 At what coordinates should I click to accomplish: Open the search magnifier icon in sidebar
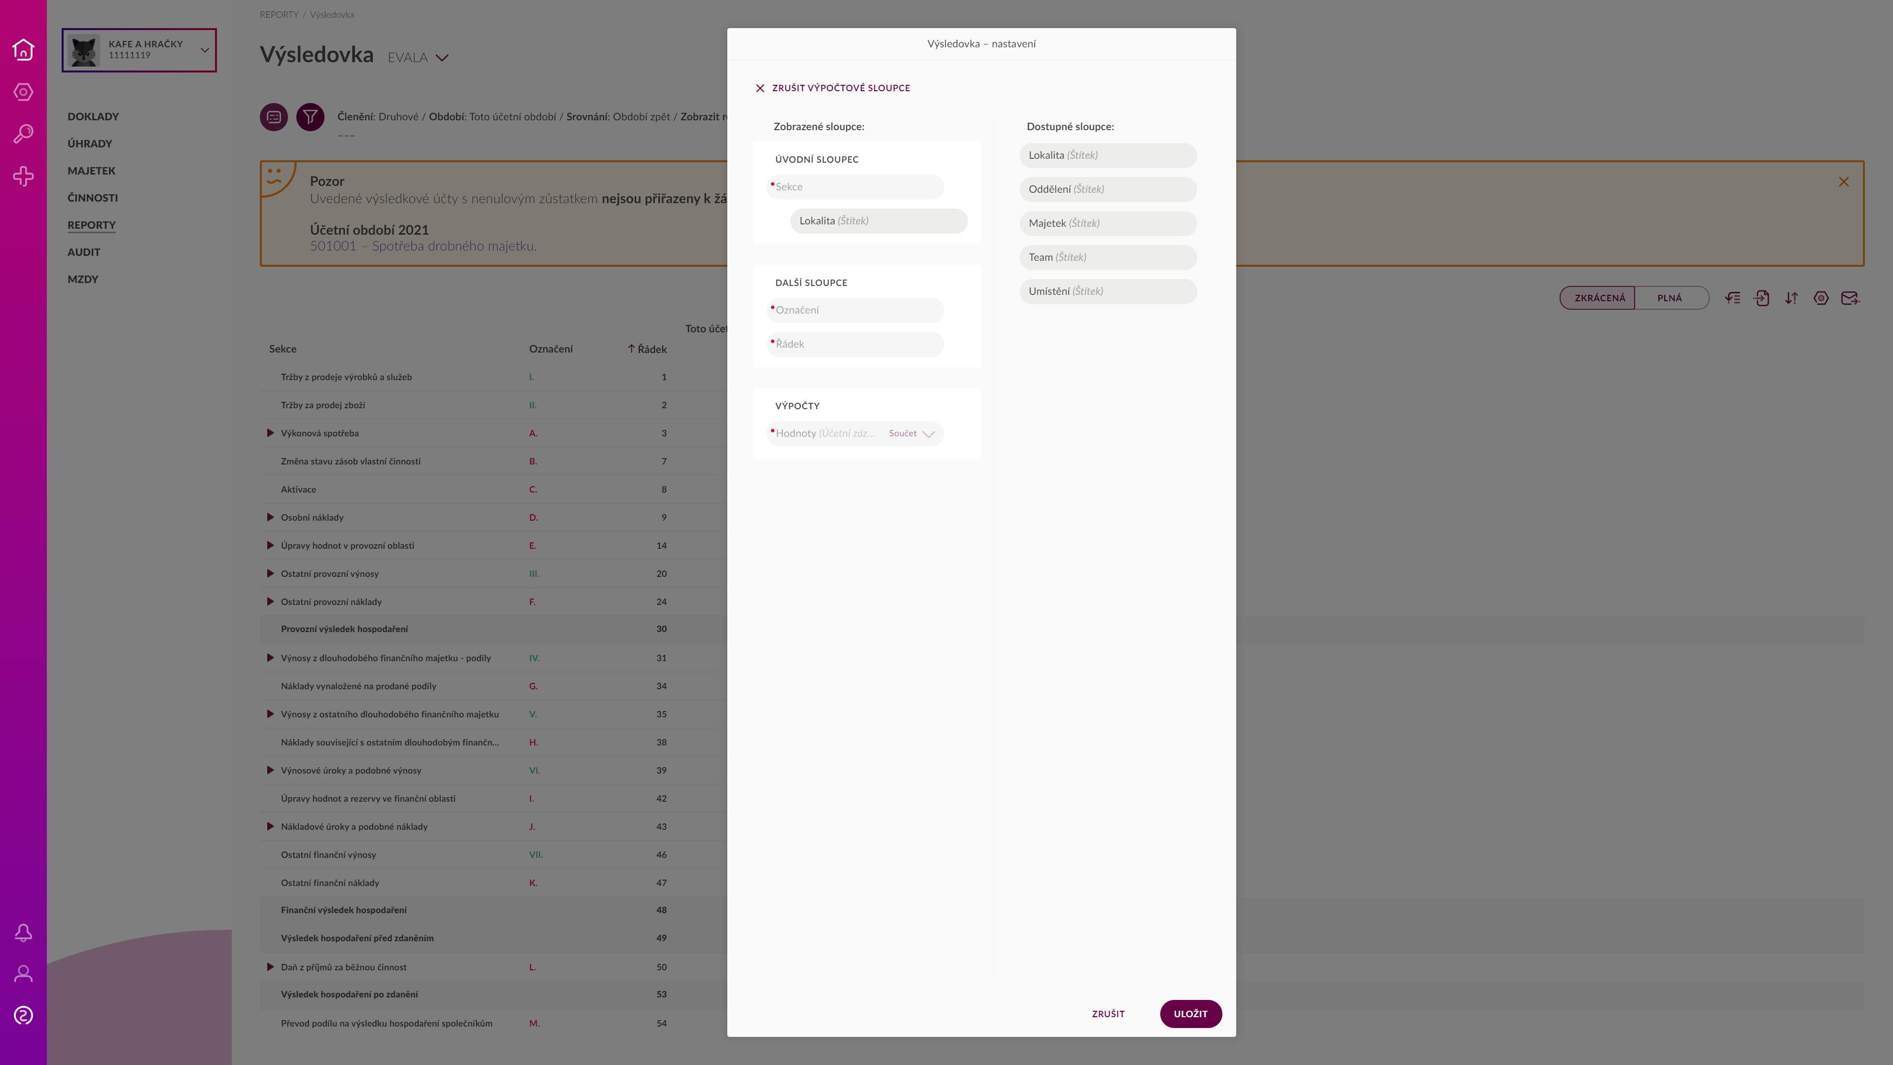coord(23,134)
